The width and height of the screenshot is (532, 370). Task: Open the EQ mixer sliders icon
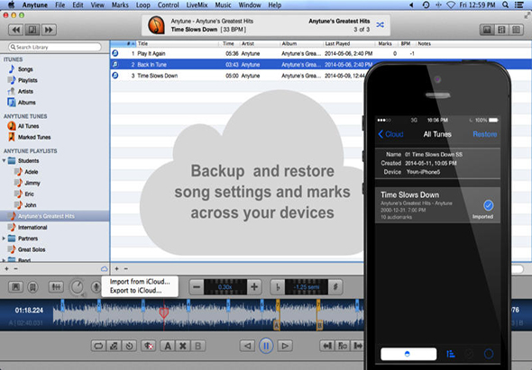pyautogui.click(x=56, y=287)
